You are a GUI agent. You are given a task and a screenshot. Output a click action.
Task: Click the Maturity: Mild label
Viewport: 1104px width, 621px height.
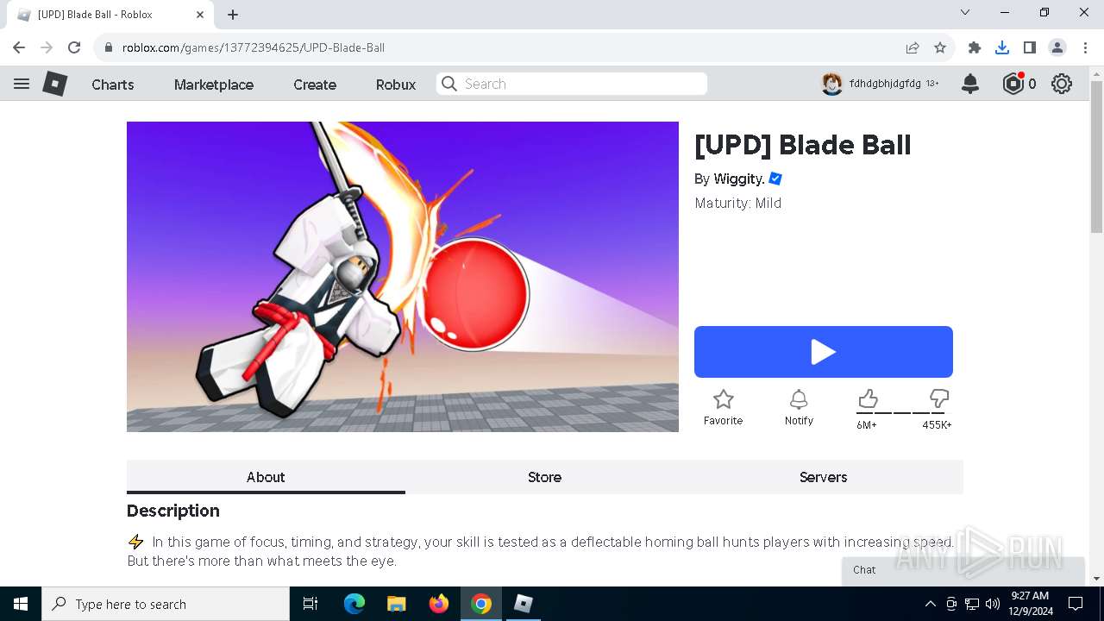(x=737, y=204)
